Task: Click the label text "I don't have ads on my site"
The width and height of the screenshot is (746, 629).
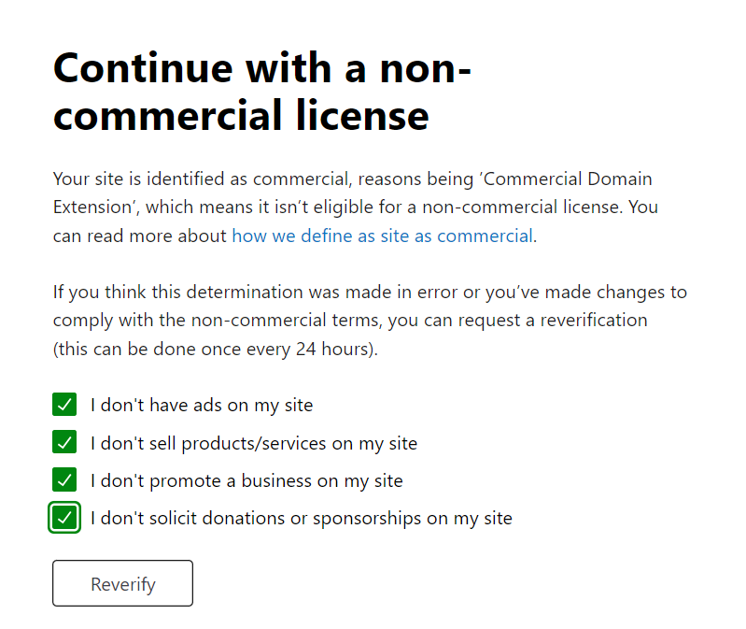Action: point(202,406)
